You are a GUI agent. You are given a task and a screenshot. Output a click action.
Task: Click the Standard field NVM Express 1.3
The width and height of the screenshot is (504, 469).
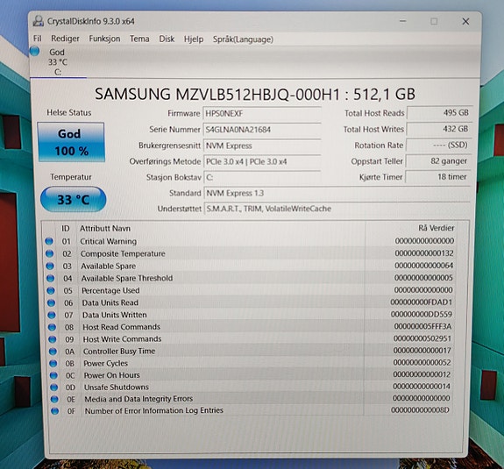pos(337,193)
